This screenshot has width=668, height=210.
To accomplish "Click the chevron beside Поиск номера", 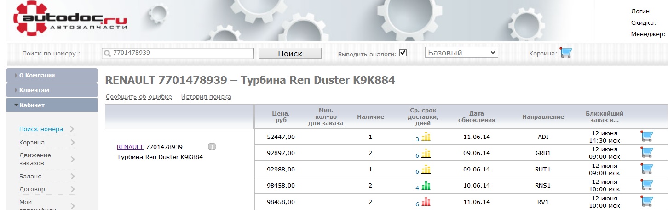I will tap(72, 129).
